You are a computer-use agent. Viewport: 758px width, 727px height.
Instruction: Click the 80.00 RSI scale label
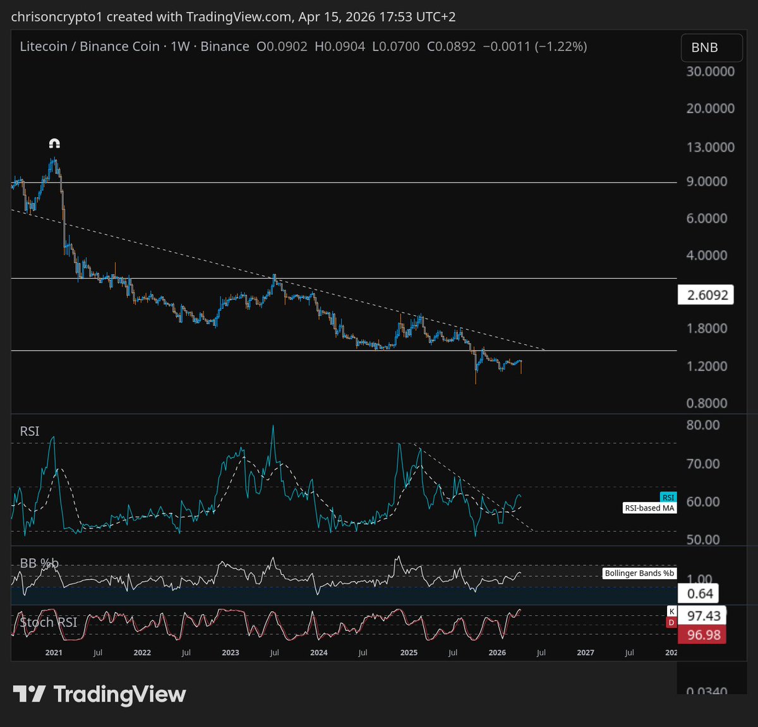click(x=703, y=425)
